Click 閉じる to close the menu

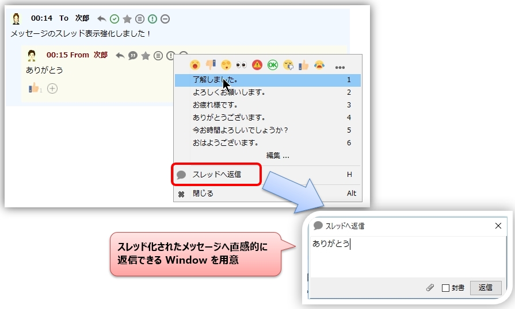203,194
